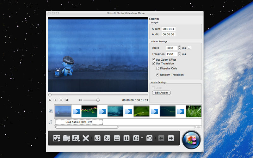Click the transition icon after dark wave thumbnail

coord(181,111)
